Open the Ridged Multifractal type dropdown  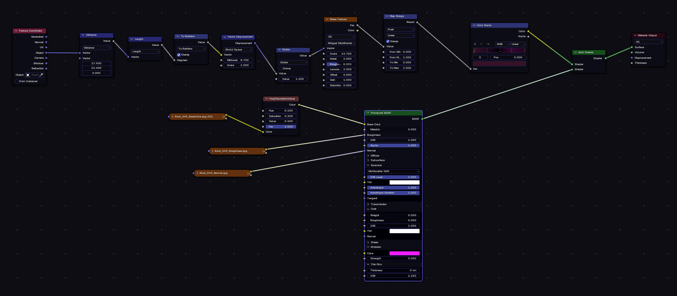pyautogui.click(x=341, y=43)
